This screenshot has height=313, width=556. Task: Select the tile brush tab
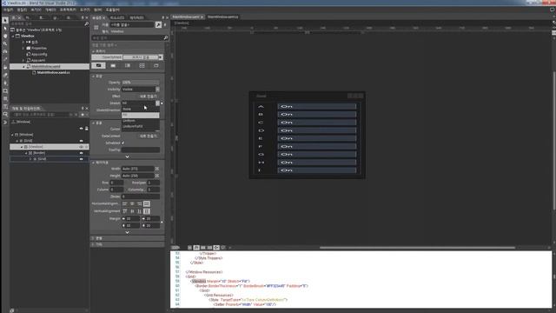(x=142, y=66)
